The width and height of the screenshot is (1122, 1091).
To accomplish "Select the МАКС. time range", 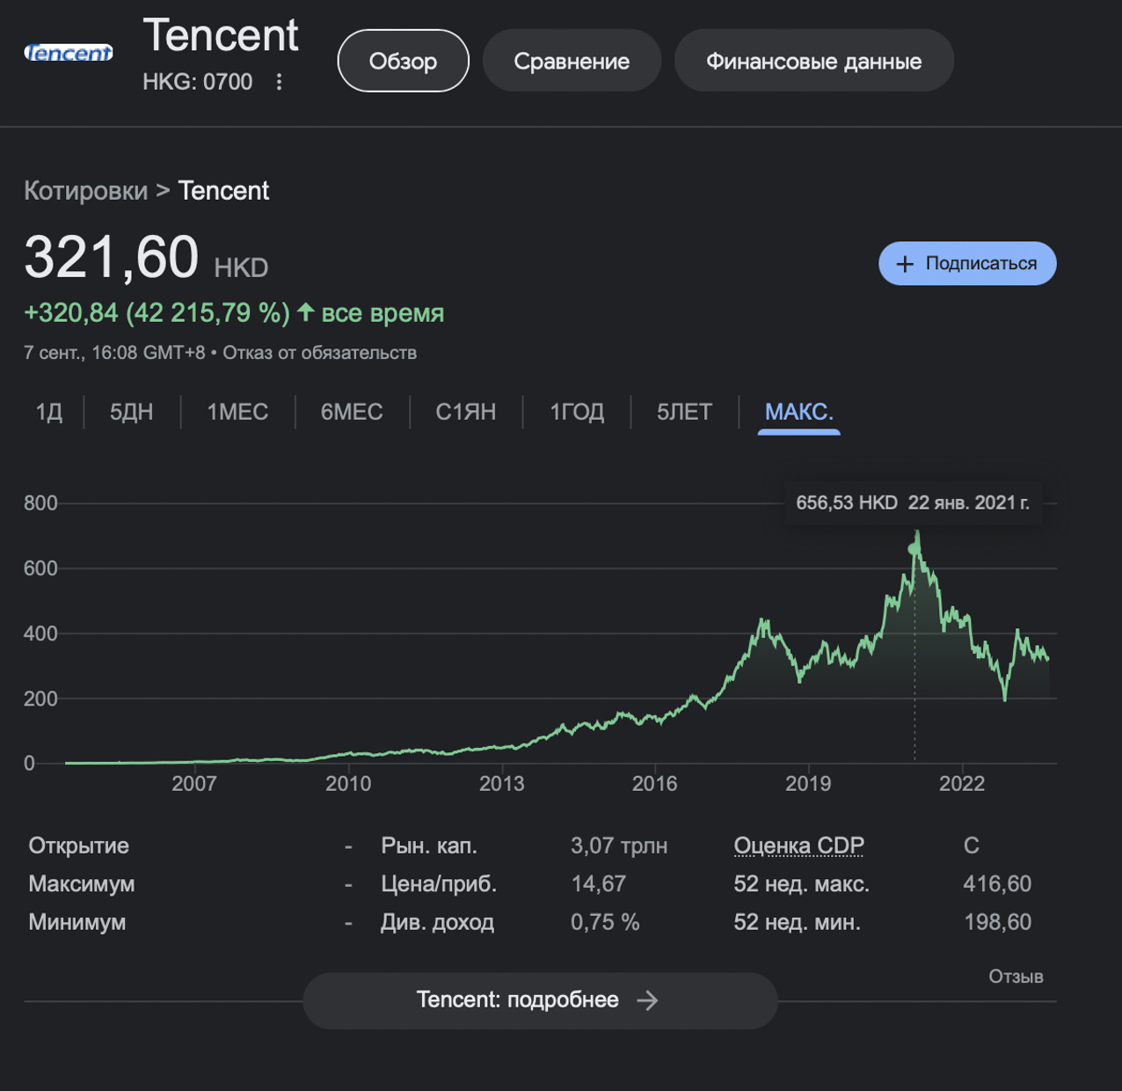I will coord(798,412).
